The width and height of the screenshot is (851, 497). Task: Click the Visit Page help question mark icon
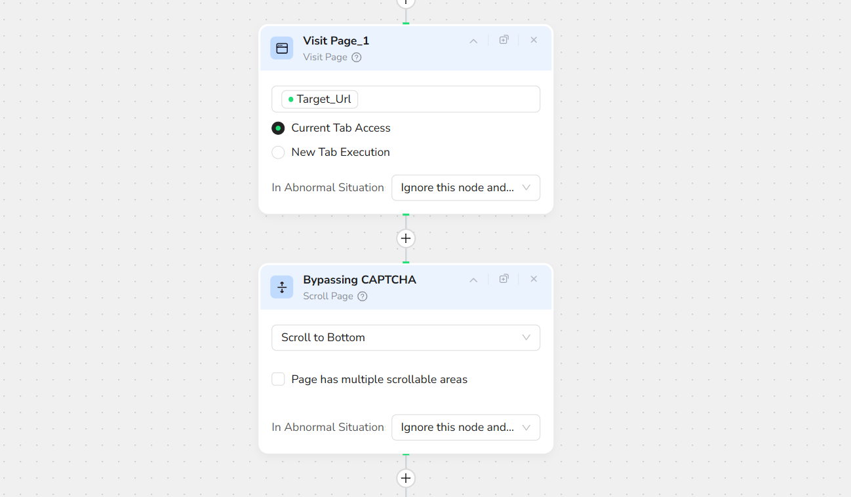click(357, 58)
